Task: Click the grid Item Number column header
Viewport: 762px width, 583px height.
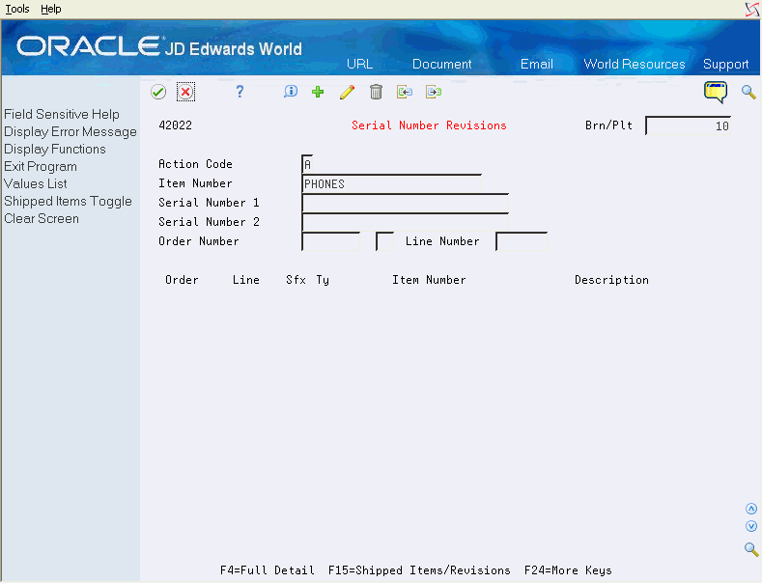Action: [429, 280]
